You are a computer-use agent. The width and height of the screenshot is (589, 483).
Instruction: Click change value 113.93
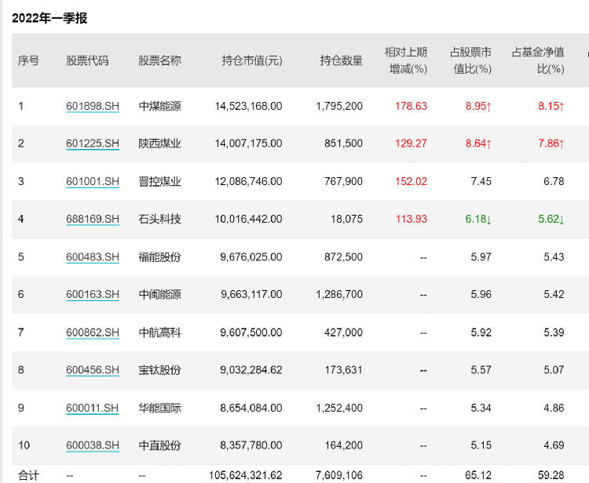[411, 219]
